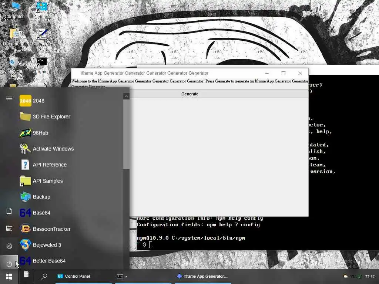Click the Generate button

(190, 94)
